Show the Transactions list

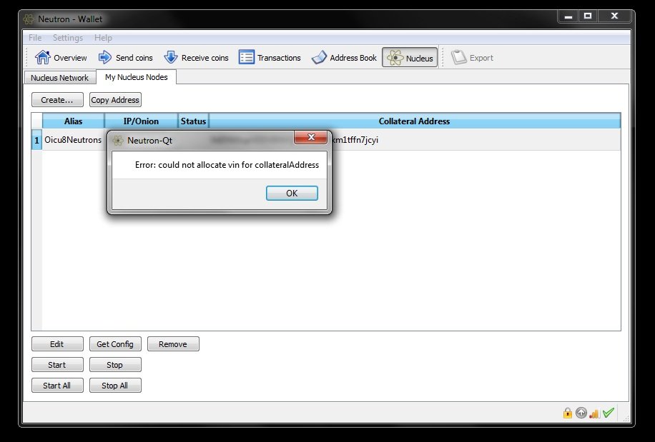click(x=270, y=58)
